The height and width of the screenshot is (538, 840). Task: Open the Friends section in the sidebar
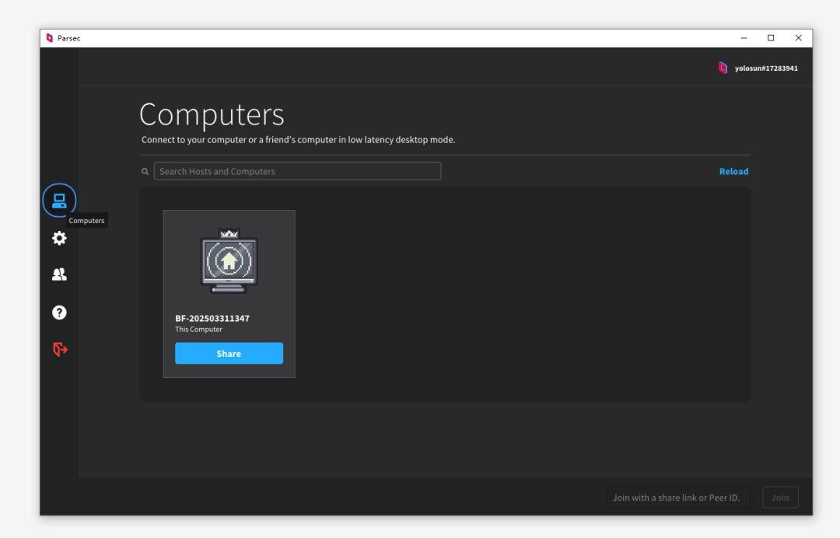click(x=59, y=274)
